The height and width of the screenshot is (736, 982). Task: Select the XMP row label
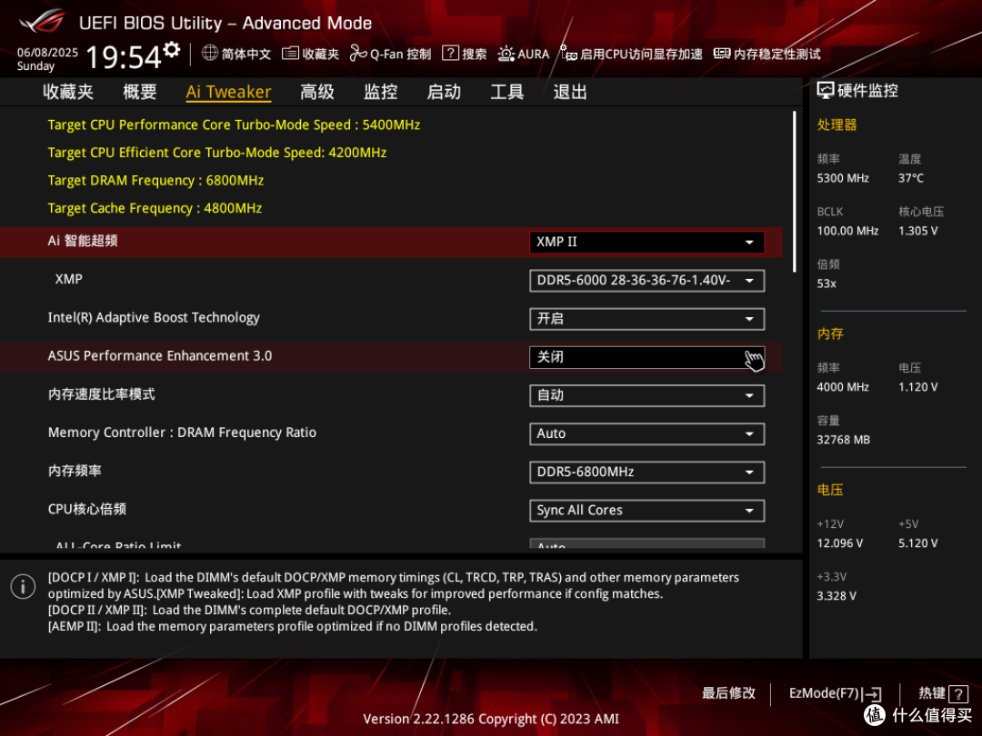tap(69, 279)
